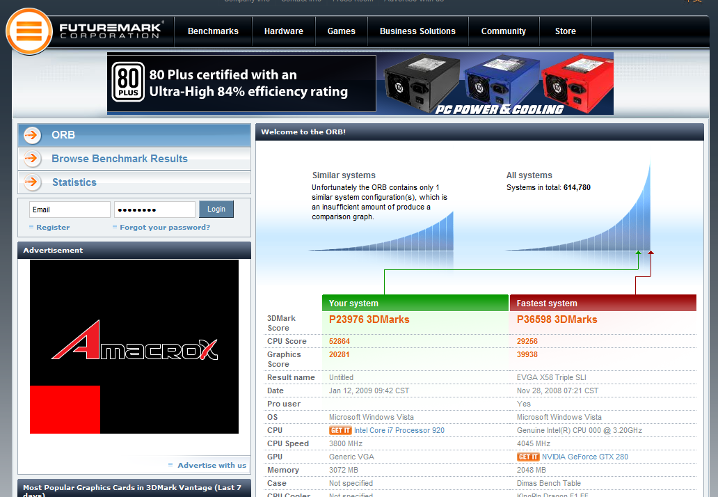The width and height of the screenshot is (718, 497).
Task: Click result name EVGA X58 Triple SLI
Action: (x=551, y=377)
